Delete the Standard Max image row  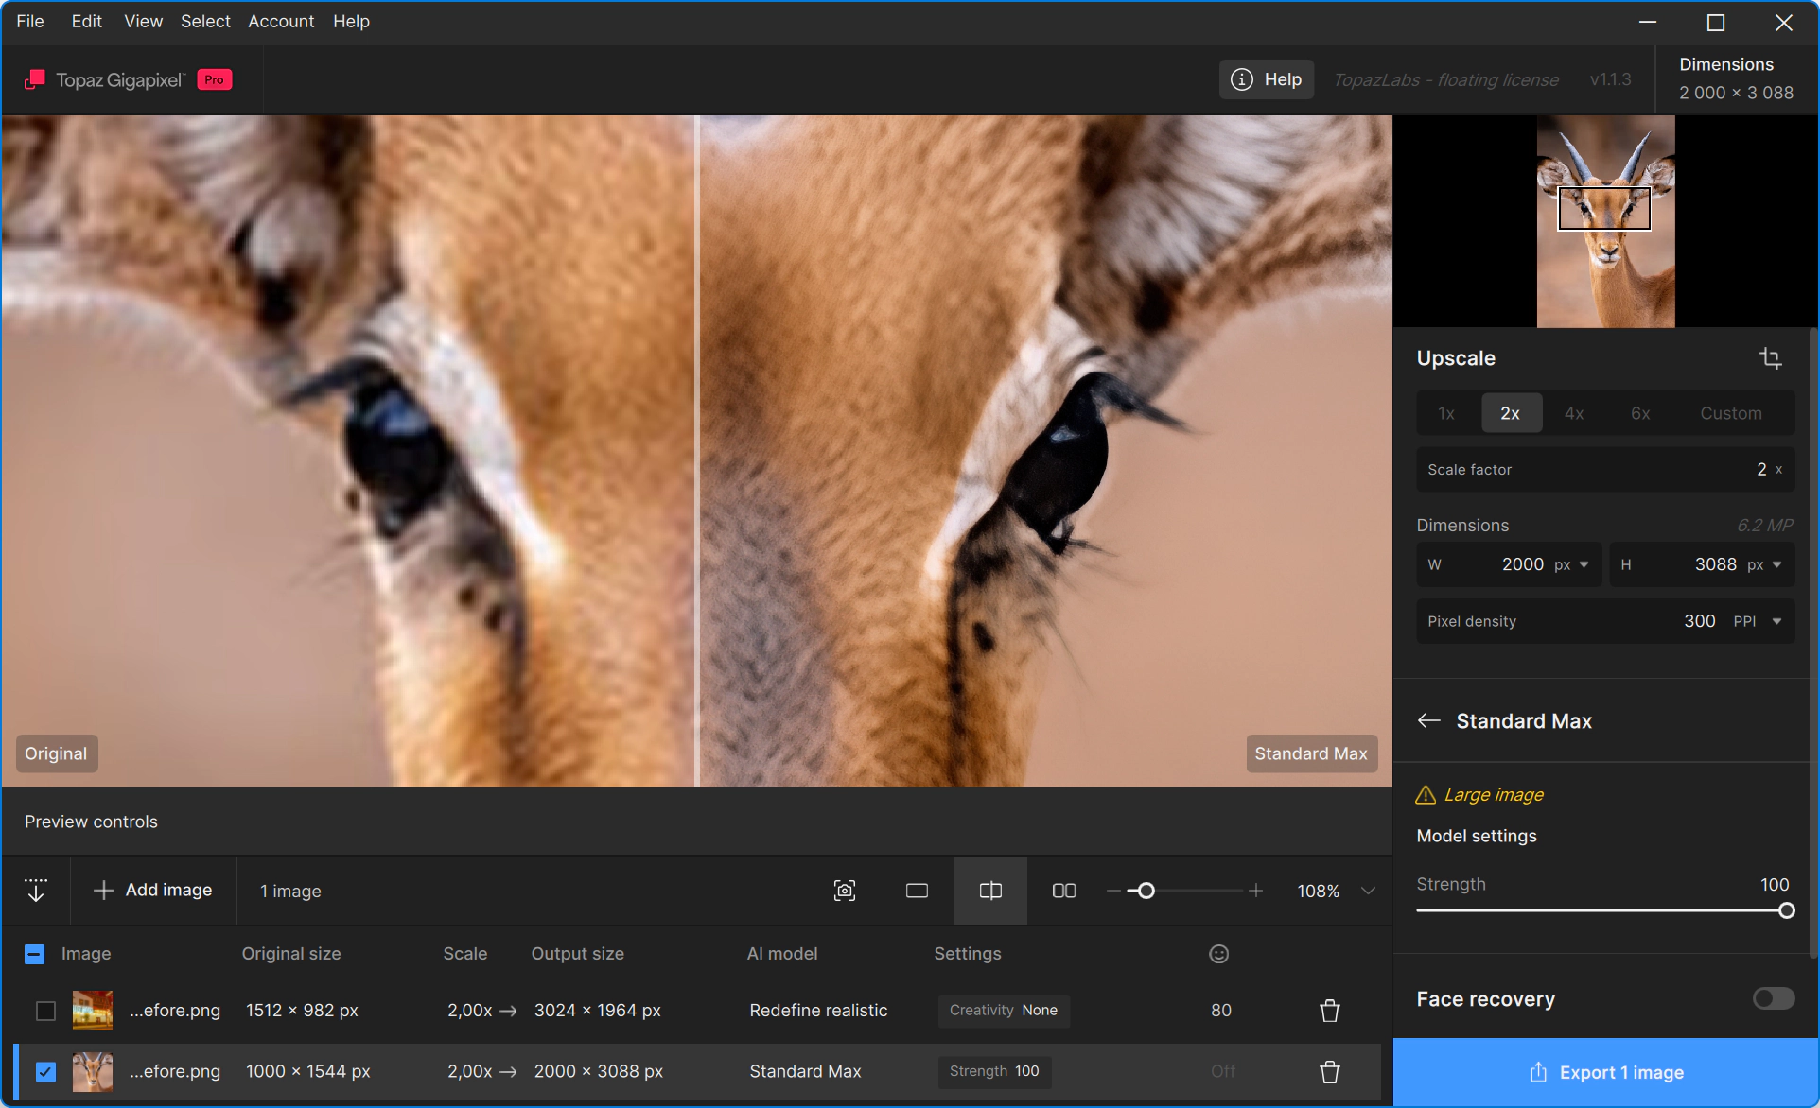coord(1329,1071)
